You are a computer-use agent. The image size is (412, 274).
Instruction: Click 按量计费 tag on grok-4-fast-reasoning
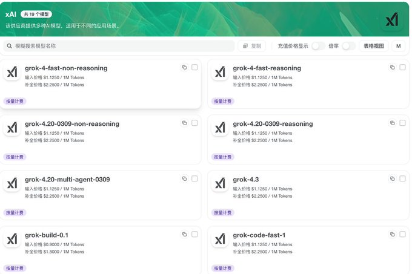(222, 101)
